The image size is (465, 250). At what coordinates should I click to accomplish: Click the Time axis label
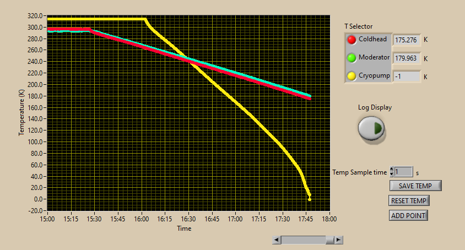pos(184,229)
